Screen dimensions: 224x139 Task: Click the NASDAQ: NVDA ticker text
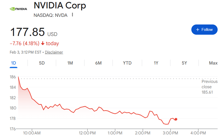[x=51, y=15]
